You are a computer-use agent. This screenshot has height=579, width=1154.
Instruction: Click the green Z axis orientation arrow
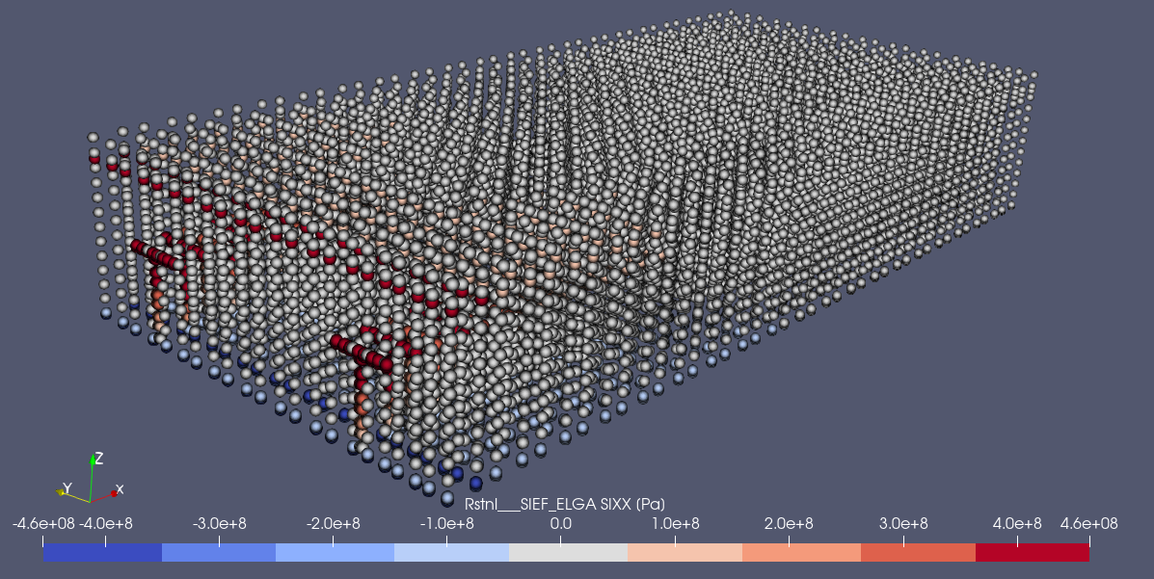click(x=93, y=462)
